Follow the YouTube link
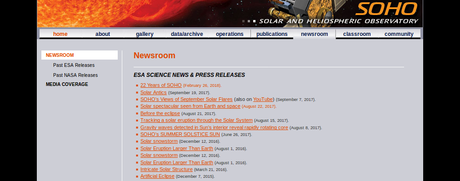The width and height of the screenshot is (460, 181). (263, 99)
